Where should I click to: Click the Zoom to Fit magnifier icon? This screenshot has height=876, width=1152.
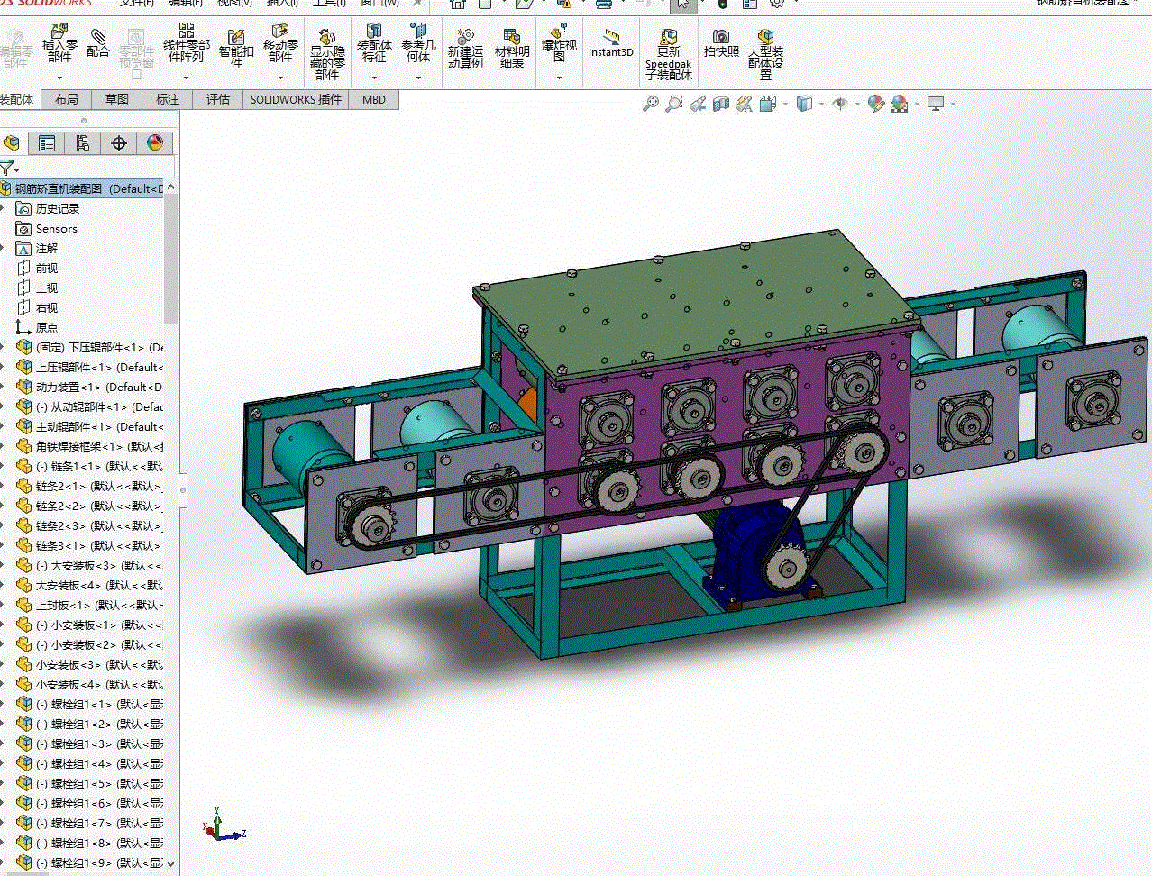(x=650, y=104)
